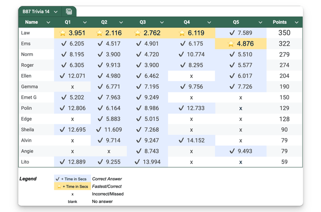Click the star icon in Law's Q1 cell

pyautogui.click(x=63, y=33)
